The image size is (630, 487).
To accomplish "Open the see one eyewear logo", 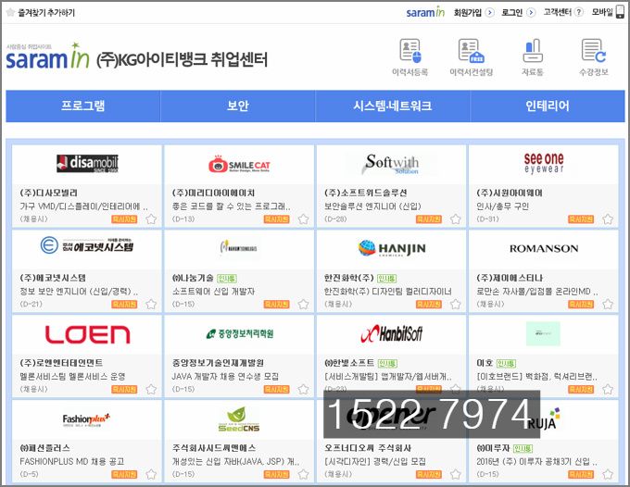I will pyautogui.click(x=544, y=163).
